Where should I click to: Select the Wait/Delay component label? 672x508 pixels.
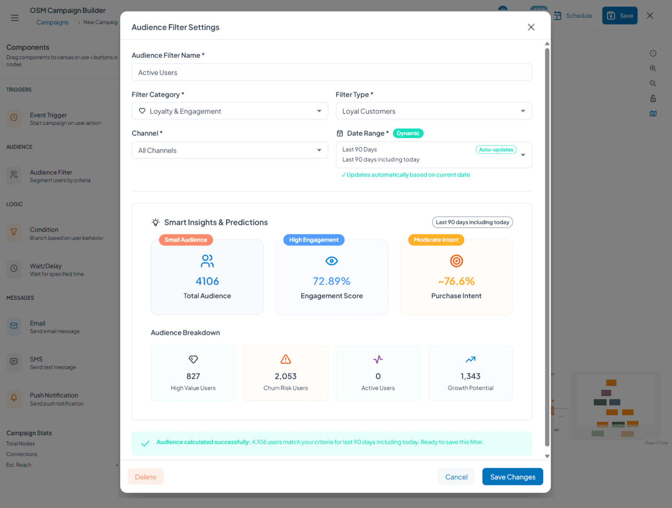click(x=46, y=266)
